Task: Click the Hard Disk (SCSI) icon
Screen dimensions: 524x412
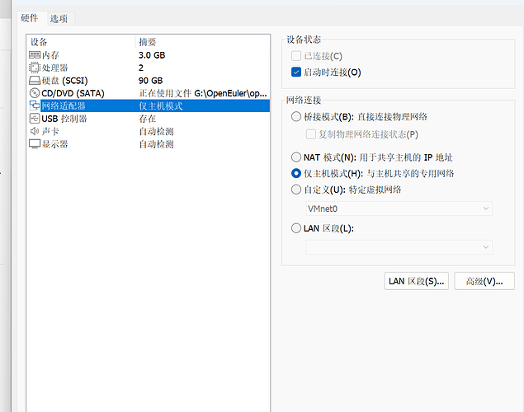Action: pos(35,81)
